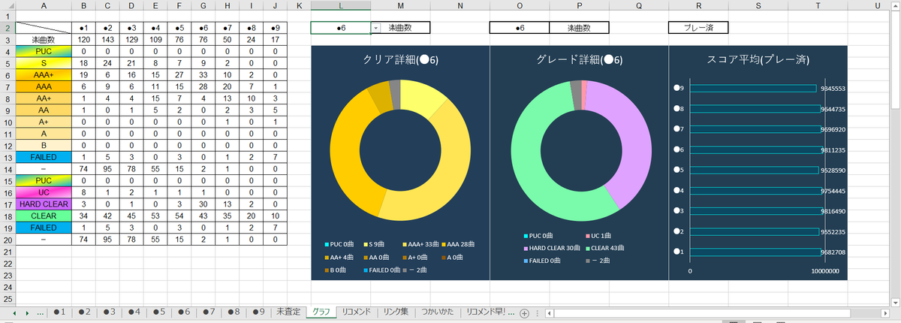Select the cell containing 143
The height and width of the screenshot is (323, 901).
click(x=108, y=40)
